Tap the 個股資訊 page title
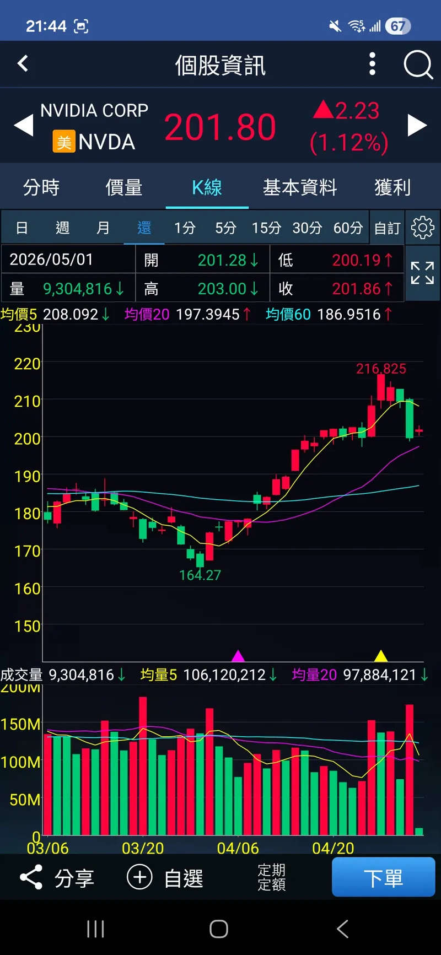This screenshot has width=441, height=955. 220,65
